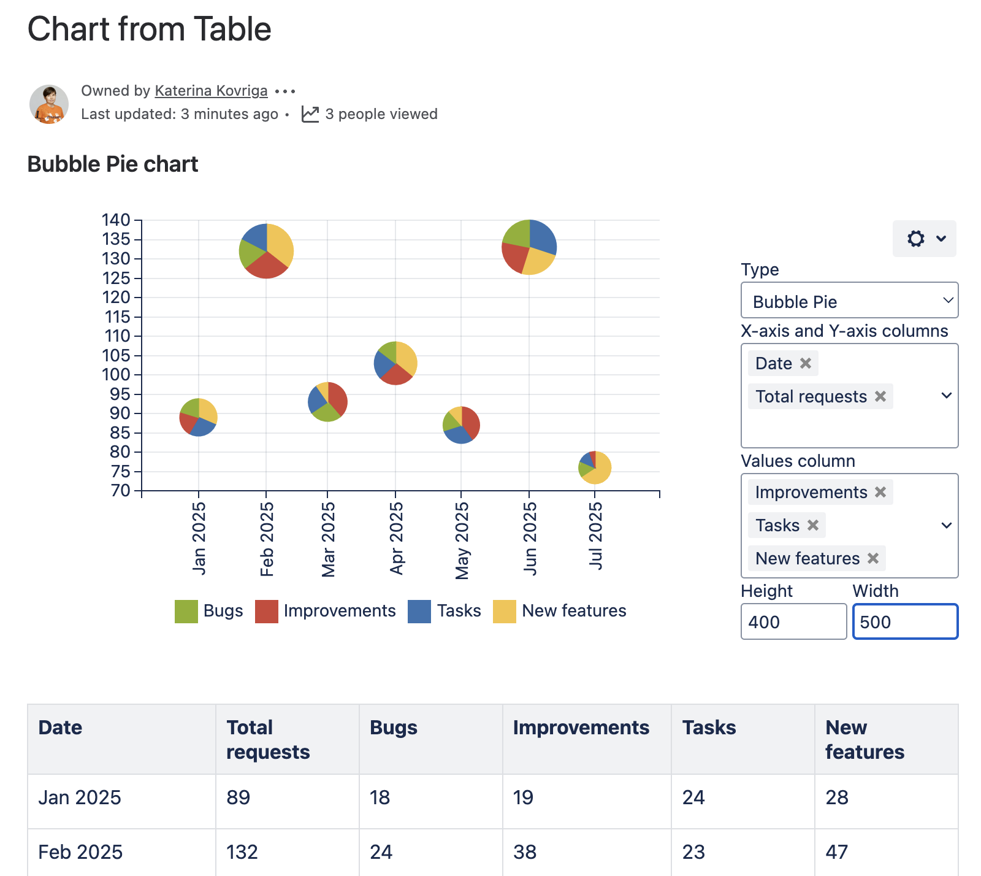Open Katerina Kovriga's profile link
The height and width of the screenshot is (876, 981).
point(211,91)
